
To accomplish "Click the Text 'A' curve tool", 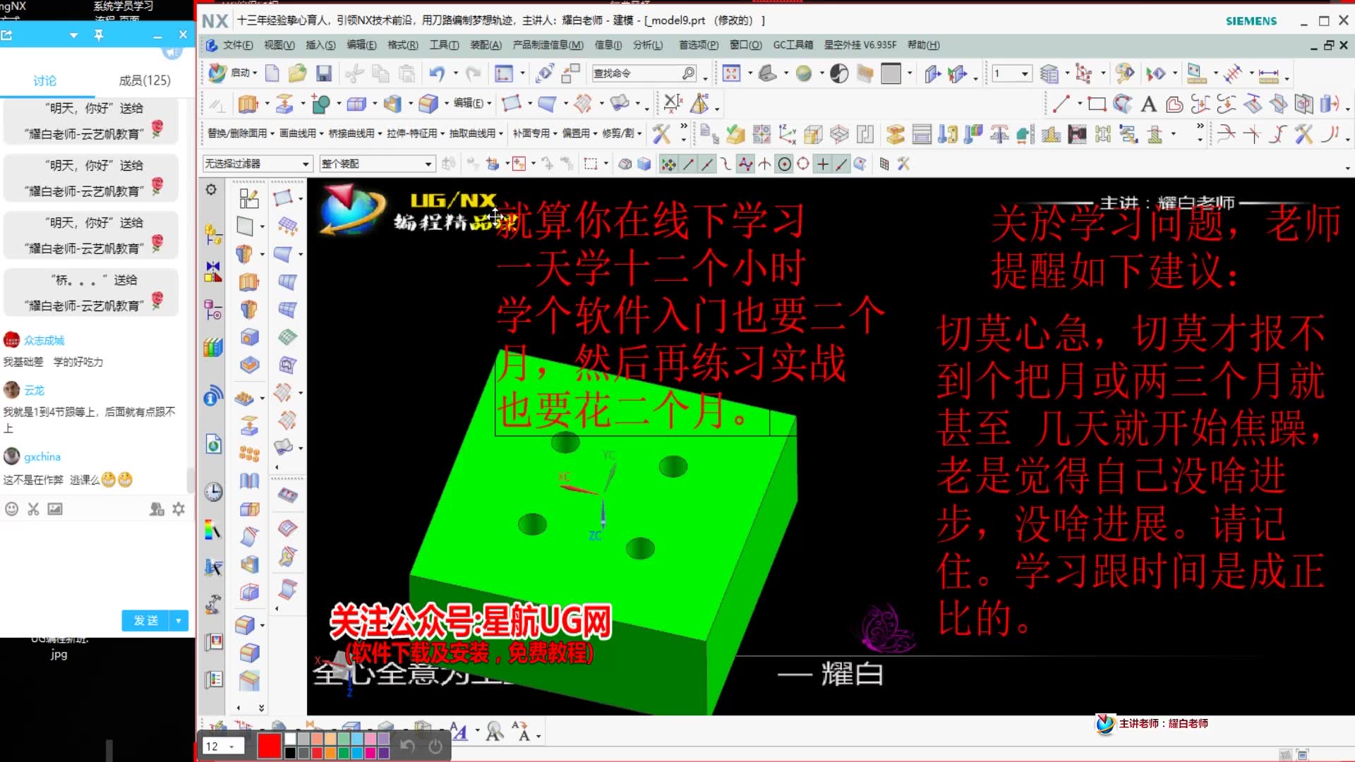I will (1149, 104).
